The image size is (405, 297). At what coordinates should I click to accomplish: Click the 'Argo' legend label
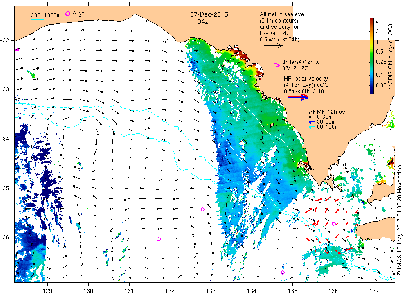78,13
